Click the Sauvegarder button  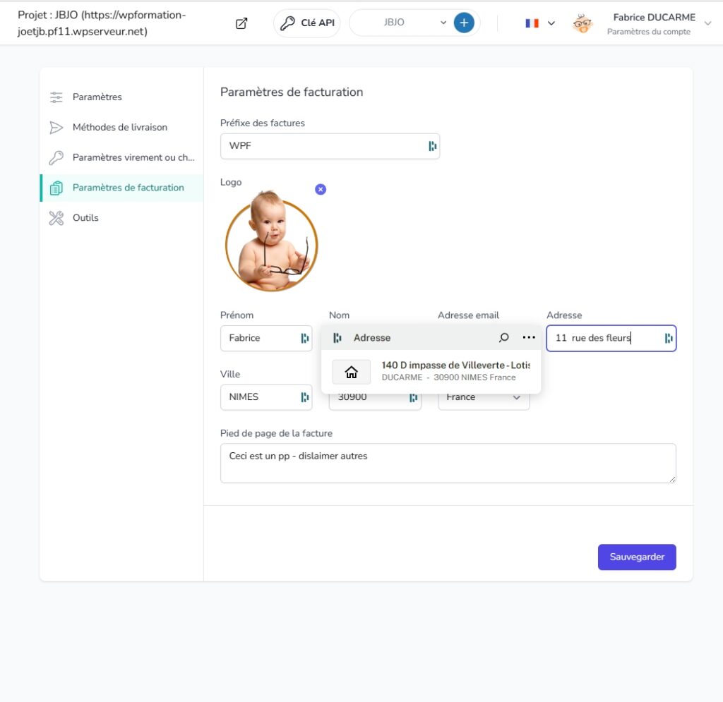point(637,557)
